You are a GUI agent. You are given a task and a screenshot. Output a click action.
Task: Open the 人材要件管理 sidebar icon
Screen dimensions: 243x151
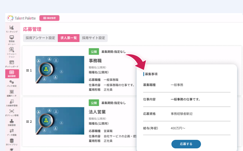(11, 103)
